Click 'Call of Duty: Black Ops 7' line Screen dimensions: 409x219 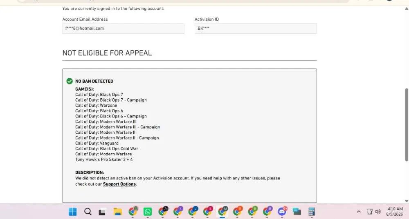click(99, 95)
